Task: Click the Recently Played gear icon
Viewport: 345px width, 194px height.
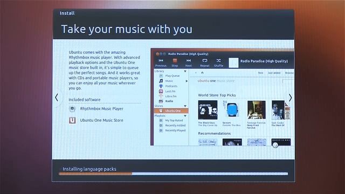Action: (x=161, y=130)
